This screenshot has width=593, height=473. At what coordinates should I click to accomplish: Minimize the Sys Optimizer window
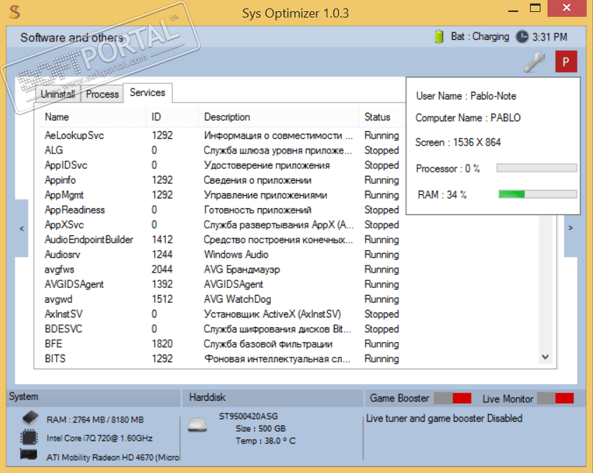coord(512,10)
